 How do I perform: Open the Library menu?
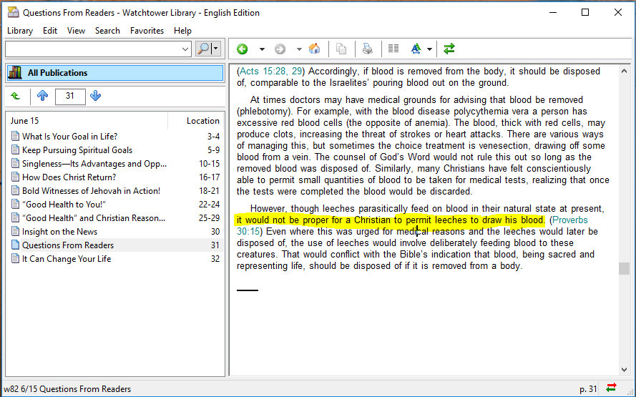(x=20, y=31)
